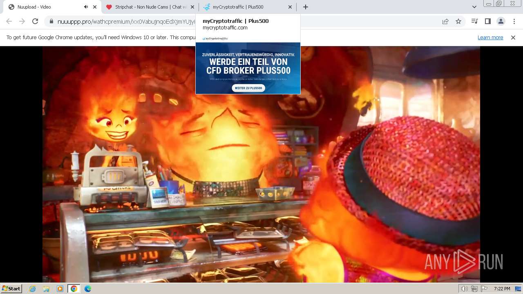Close the myCryptotraffic tab
The height and width of the screenshot is (294, 523).
[290, 7]
